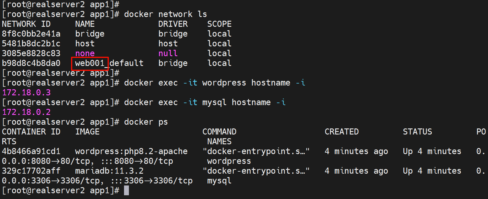Click the wordpress:php8.2-apache image name
This screenshot has height=199, width=488.
click(x=131, y=151)
